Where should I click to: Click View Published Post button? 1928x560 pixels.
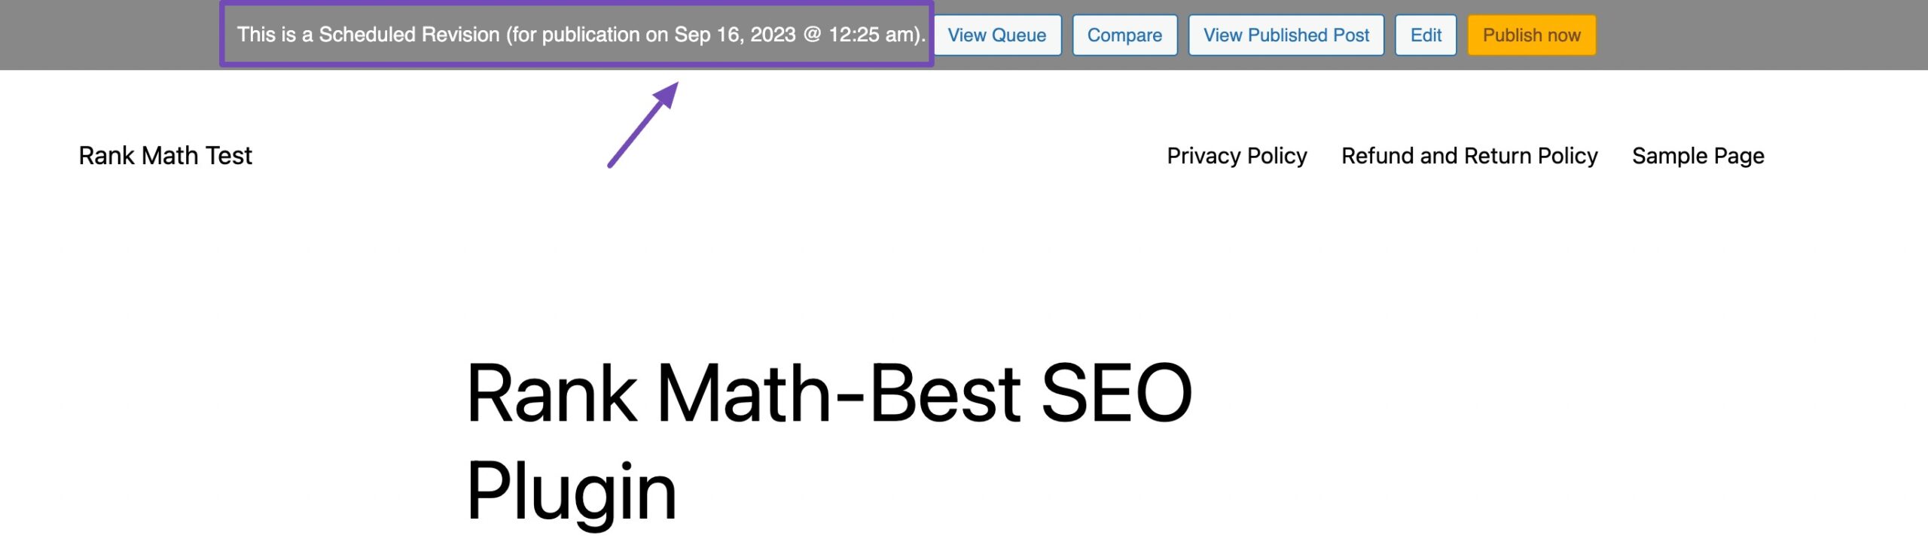pyautogui.click(x=1286, y=35)
